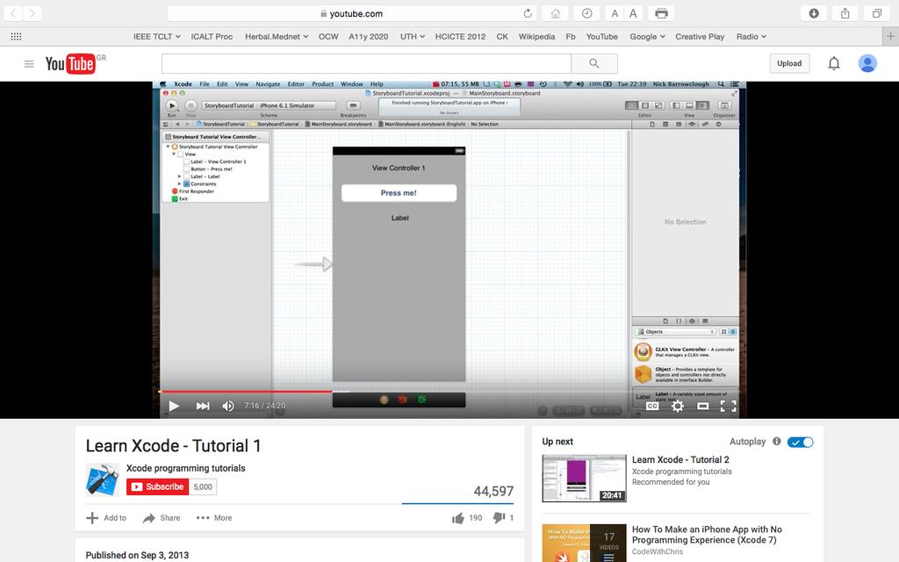Seek on the video progress bar
This screenshot has width=899, height=562.
pos(449,392)
